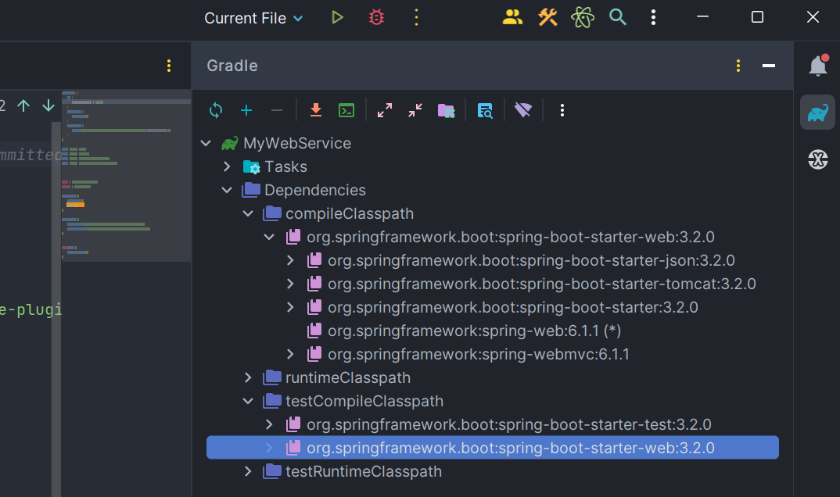Open the Gradle panel options menu
The height and width of the screenshot is (497, 840).
tap(738, 66)
